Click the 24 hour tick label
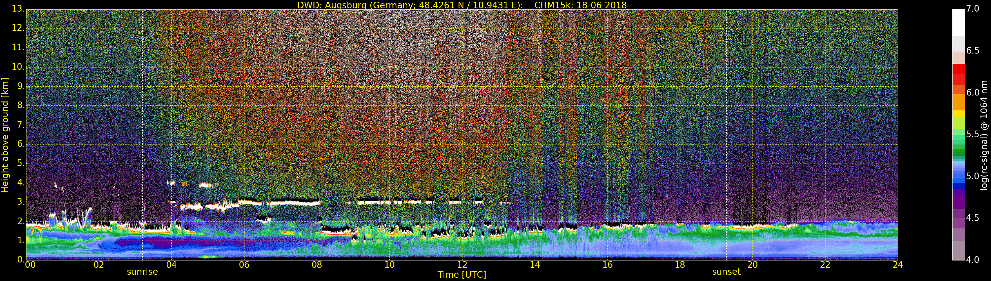Screen dimensions: 991x281 pyautogui.click(x=898, y=265)
